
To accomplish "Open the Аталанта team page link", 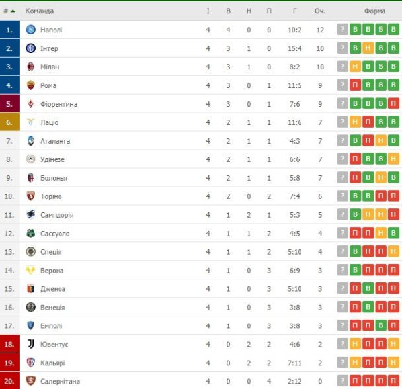I will coord(55,141).
